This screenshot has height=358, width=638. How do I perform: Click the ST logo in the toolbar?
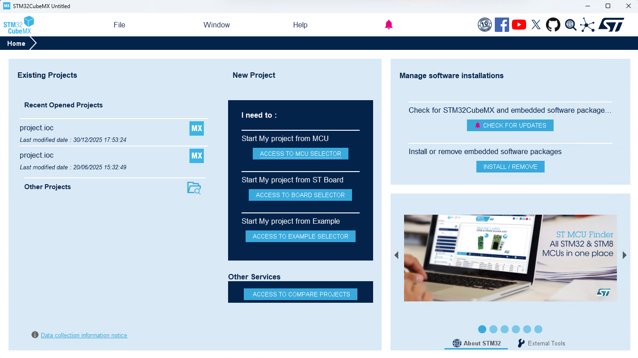coord(611,25)
